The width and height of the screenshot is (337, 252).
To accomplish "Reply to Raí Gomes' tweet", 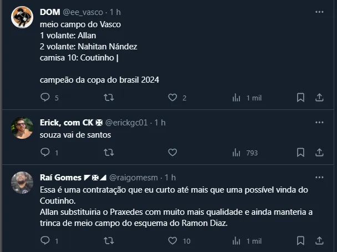I will click(45, 241).
